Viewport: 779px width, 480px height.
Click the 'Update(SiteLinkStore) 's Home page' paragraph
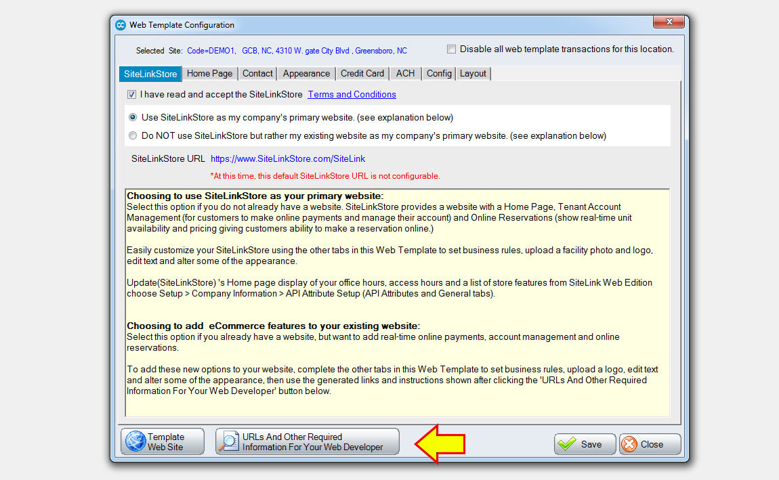point(389,288)
